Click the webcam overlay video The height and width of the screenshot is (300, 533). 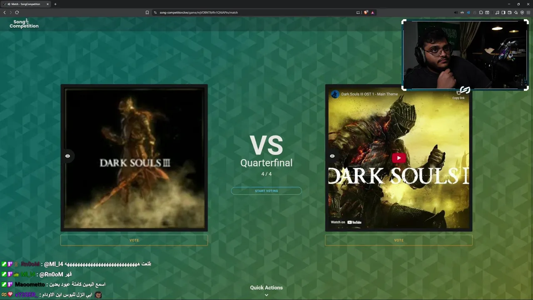coord(465,55)
